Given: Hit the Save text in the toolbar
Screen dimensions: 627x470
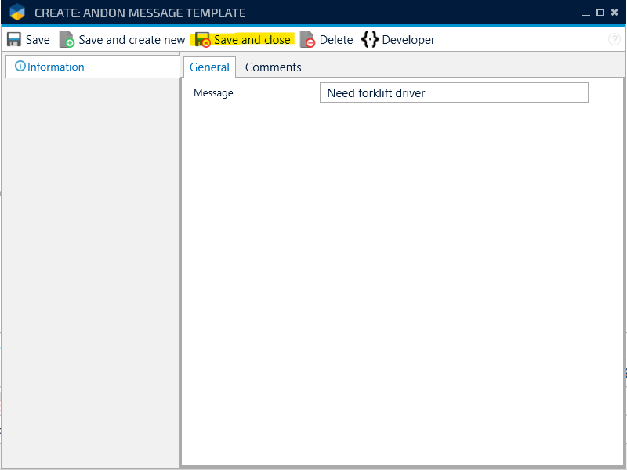Looking at the screenshot, I should 38,40.
